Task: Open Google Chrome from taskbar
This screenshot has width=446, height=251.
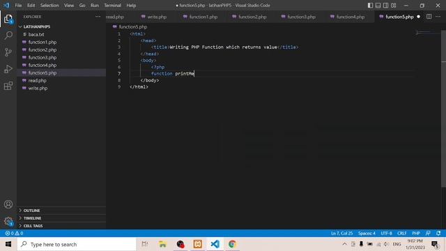Action: pyautogui.click(x=232, y=244)
